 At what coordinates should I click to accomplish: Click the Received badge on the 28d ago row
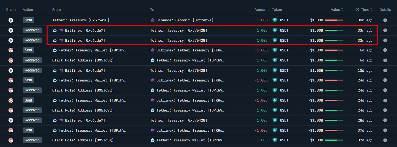tap(32, 120)
